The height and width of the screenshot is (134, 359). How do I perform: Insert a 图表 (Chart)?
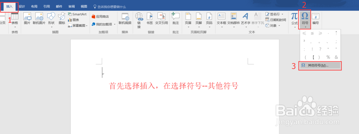tap(74, 20)
